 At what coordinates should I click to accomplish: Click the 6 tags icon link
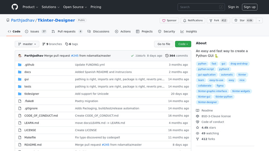pos(67,44)
